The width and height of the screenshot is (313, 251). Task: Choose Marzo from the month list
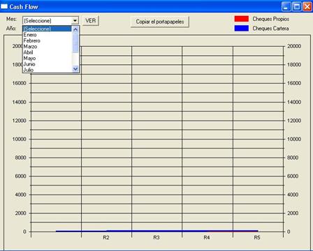coord(48,47)
